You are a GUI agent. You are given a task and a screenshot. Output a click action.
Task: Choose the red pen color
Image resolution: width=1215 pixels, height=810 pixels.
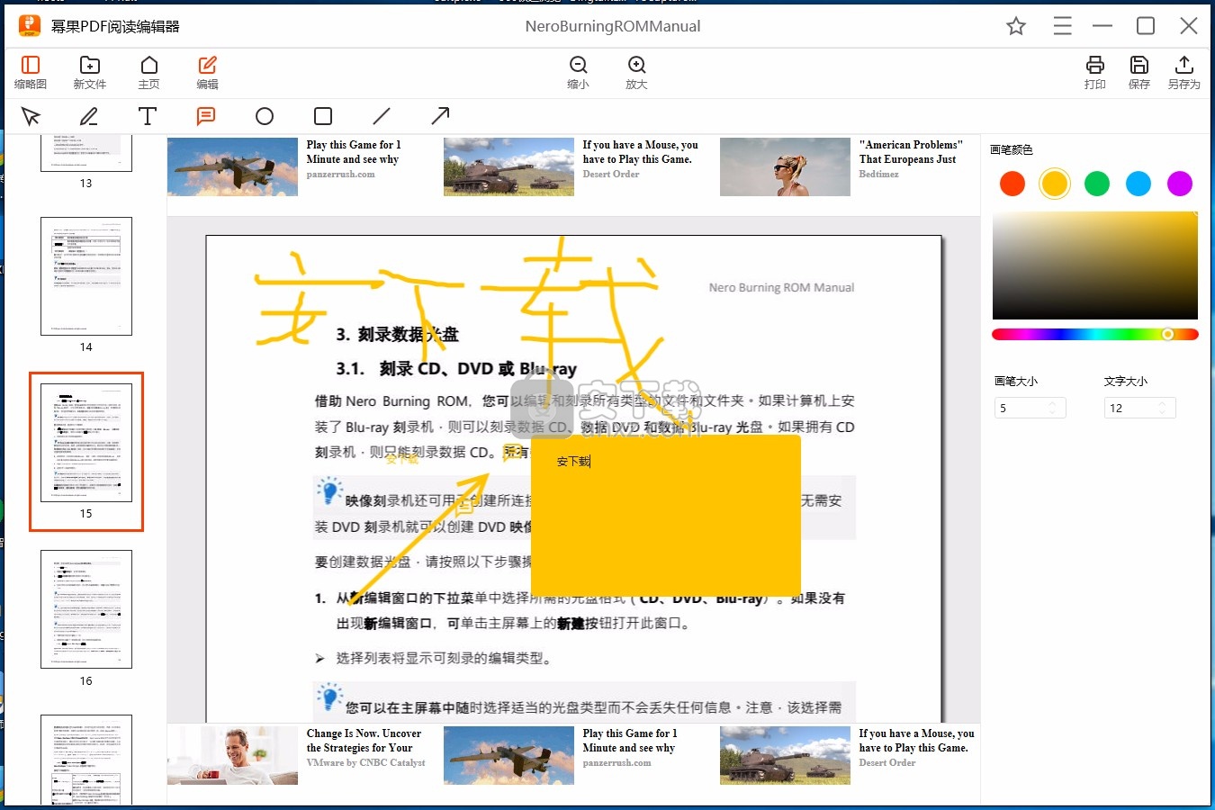click(1012, 184)
